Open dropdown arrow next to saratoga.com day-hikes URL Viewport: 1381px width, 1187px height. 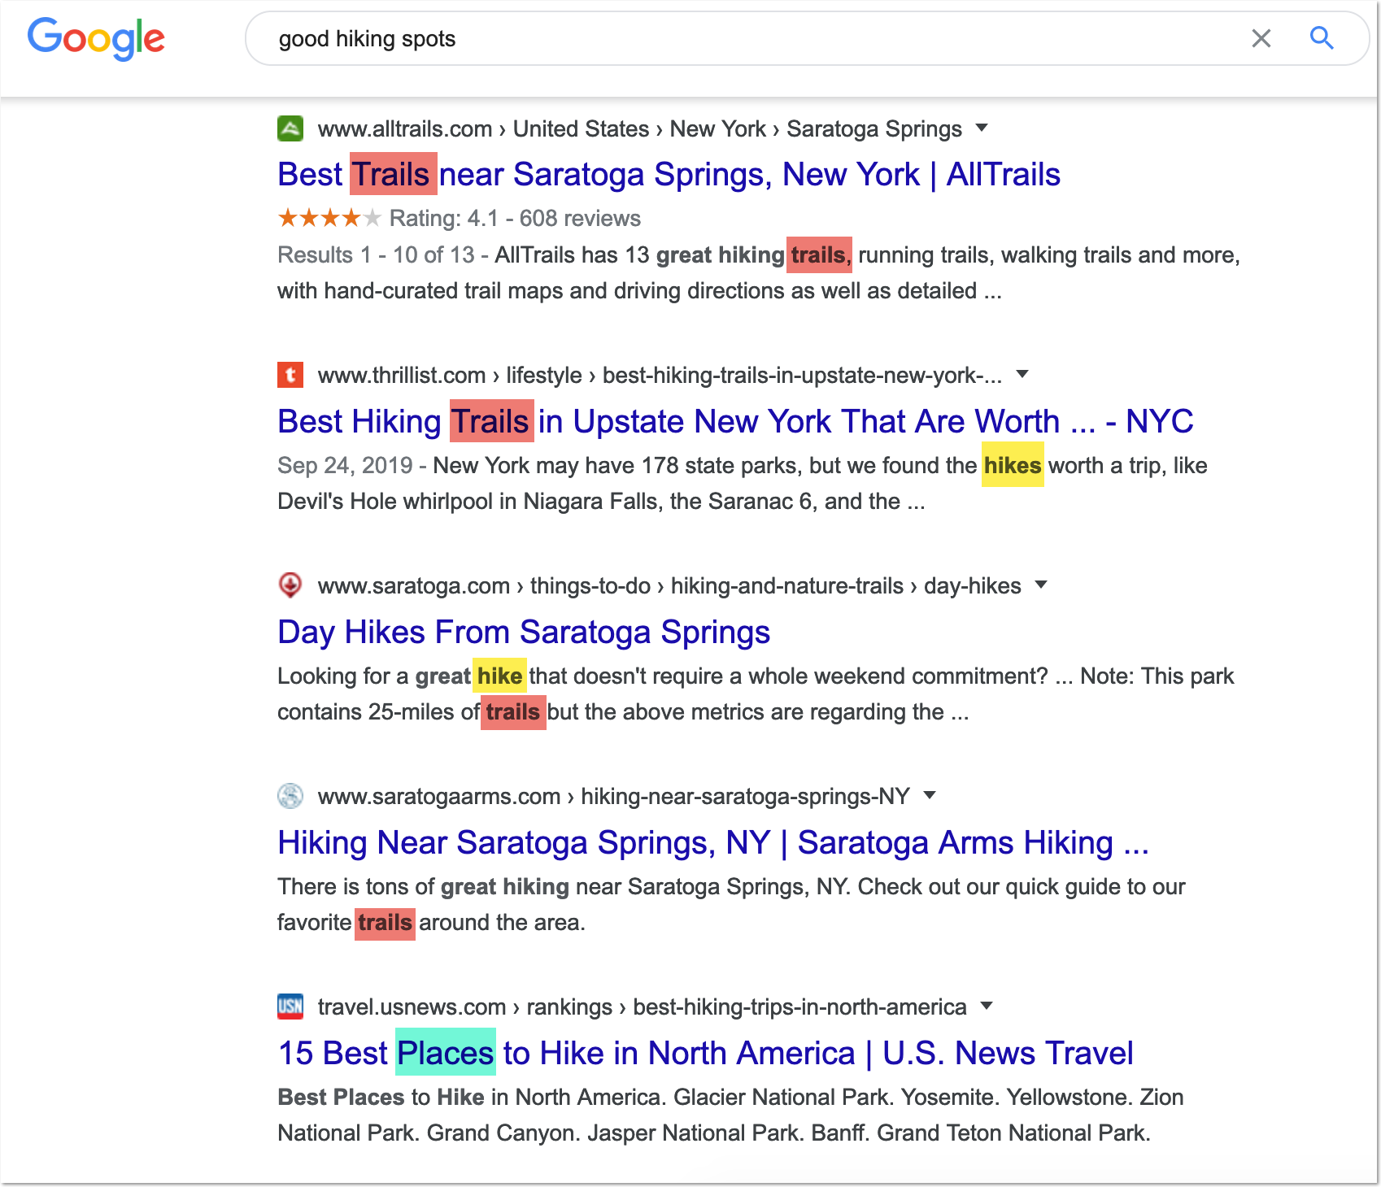click(1041, 585)
